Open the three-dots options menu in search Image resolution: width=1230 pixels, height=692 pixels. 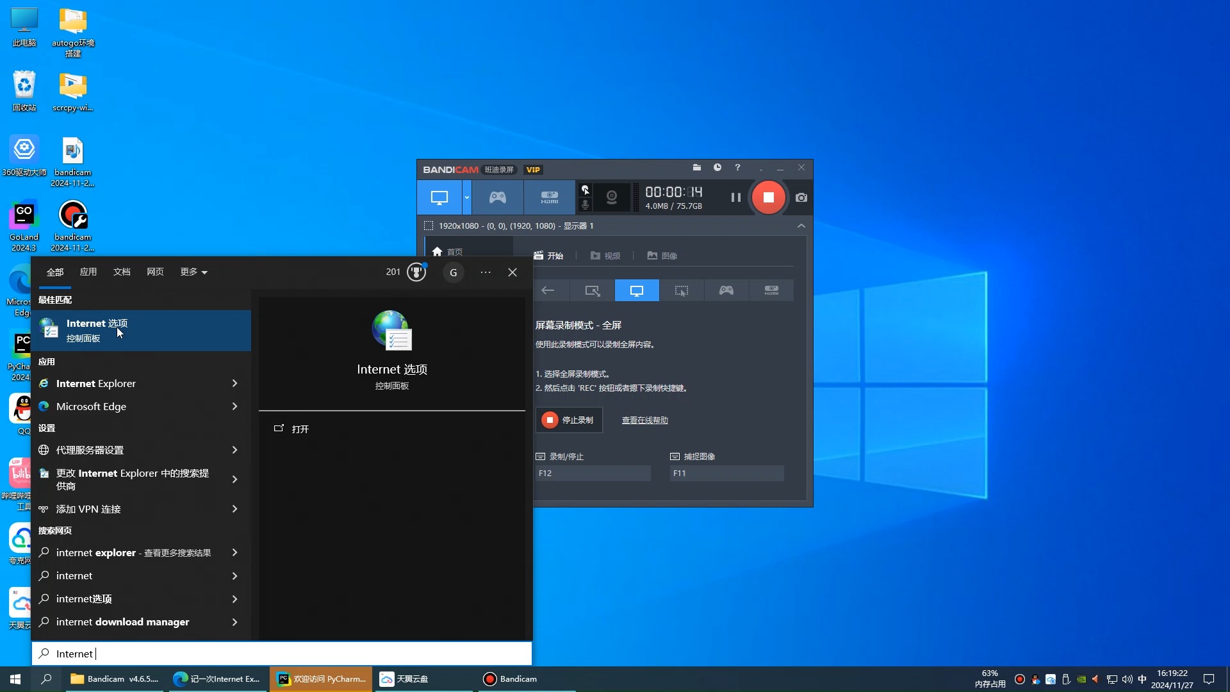click(486, 272)
